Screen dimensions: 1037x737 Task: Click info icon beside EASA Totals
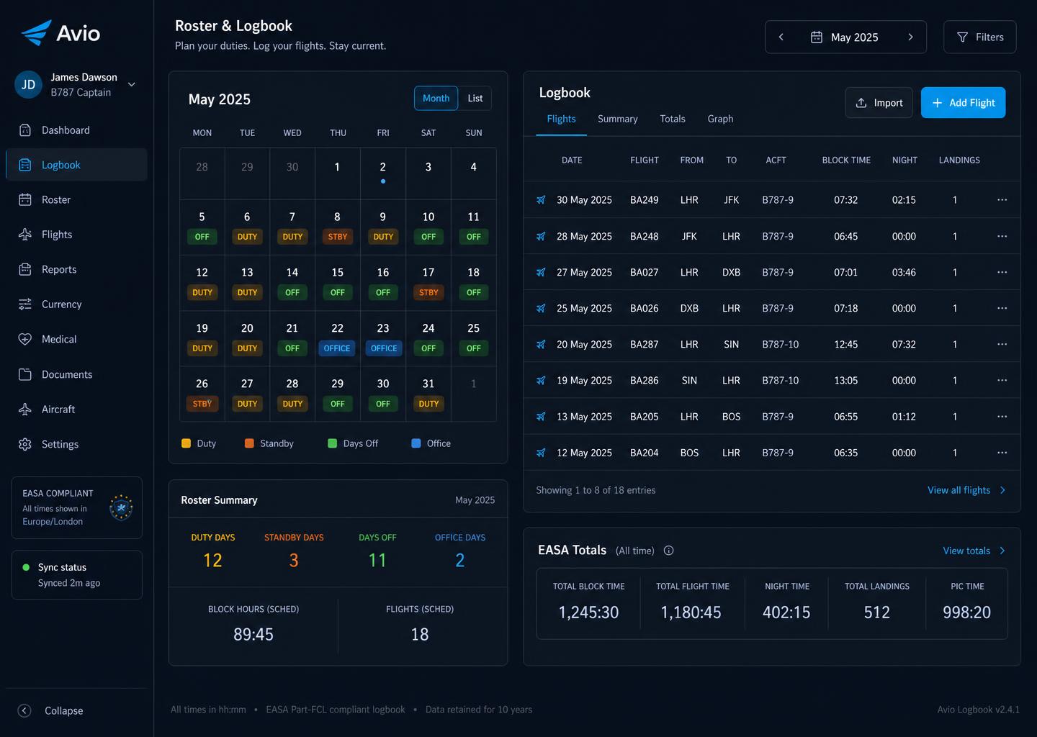tap(668, 551)
